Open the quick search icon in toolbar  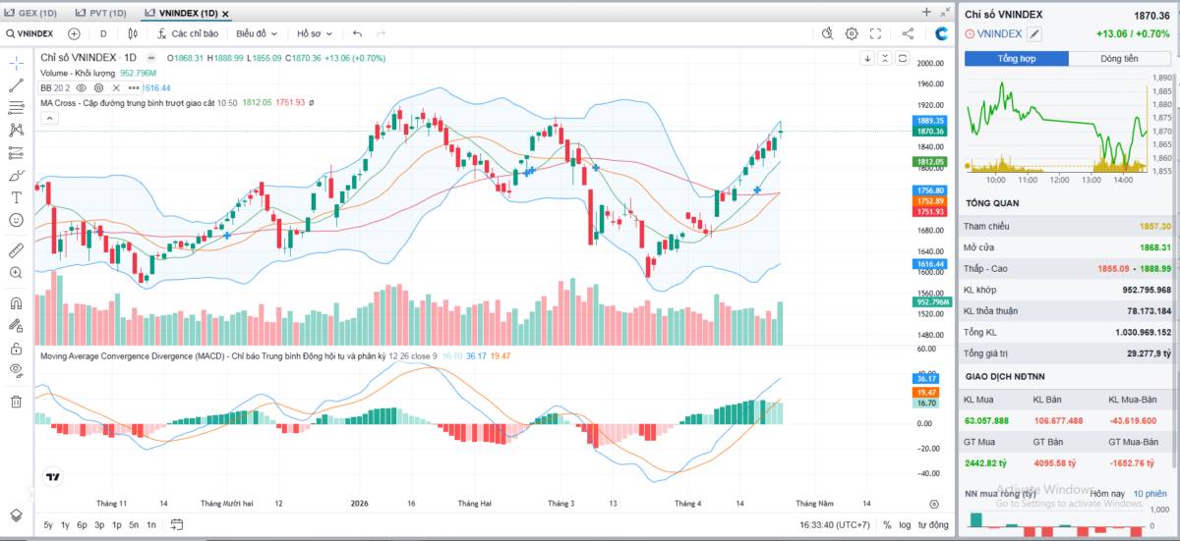point(829,33)
